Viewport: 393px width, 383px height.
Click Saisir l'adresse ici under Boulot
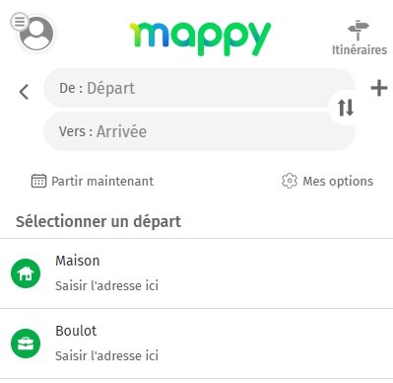106,355
